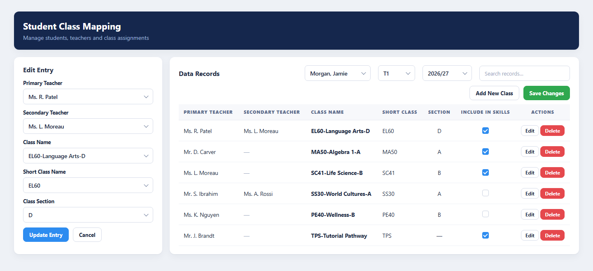Click the SS30-World Cultures-A class name
Image resolution: width=593 pixels, height=271 pixels.
coord(341,194)
